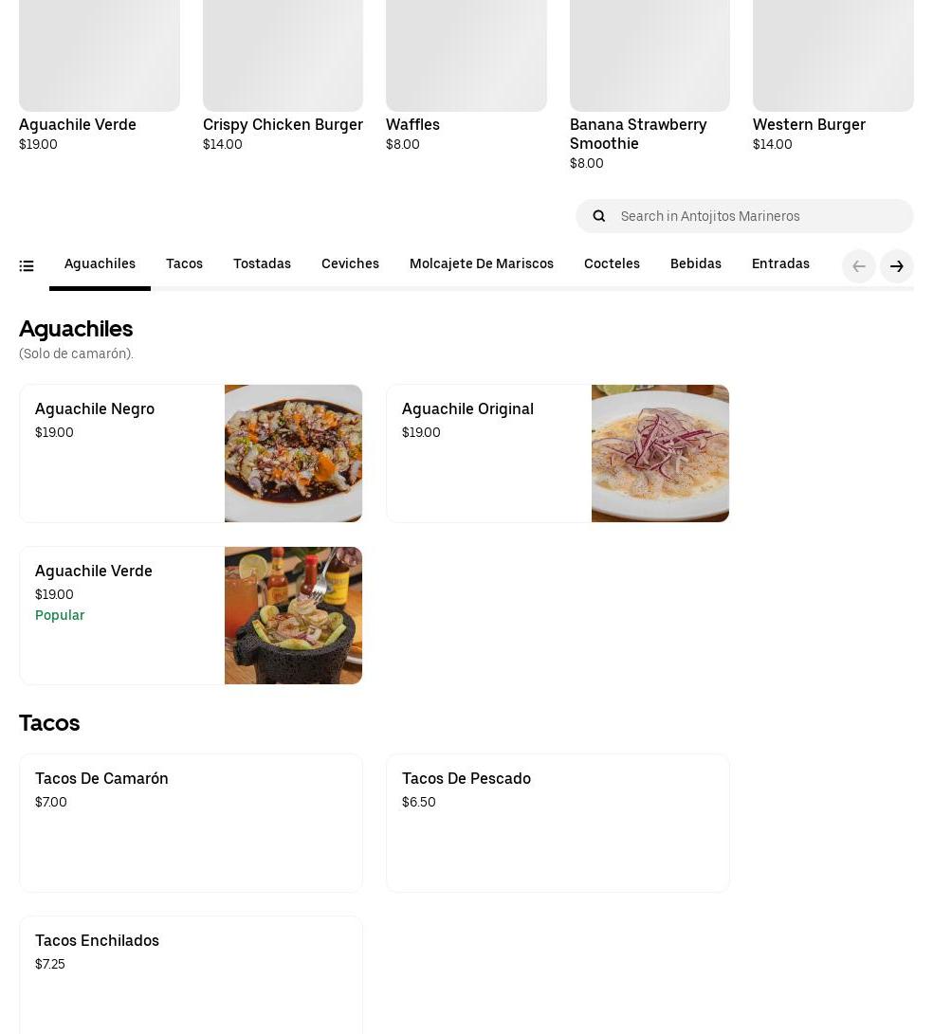The width and height of the screenshot is (933, 1034).
Task: Click the search magnifier icon
Action: pos(599,216)
